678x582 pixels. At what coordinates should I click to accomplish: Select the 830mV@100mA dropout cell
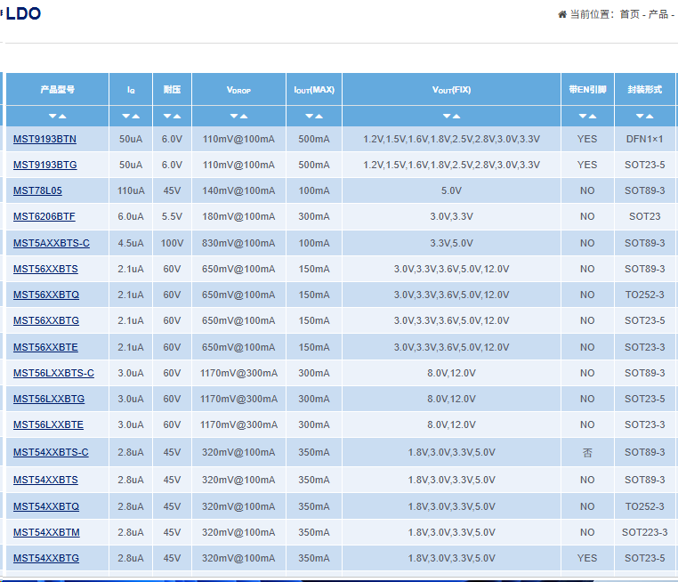(238, 243)
